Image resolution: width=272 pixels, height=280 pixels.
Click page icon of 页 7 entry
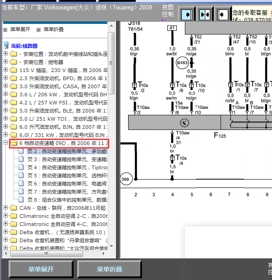pos(21,192)
